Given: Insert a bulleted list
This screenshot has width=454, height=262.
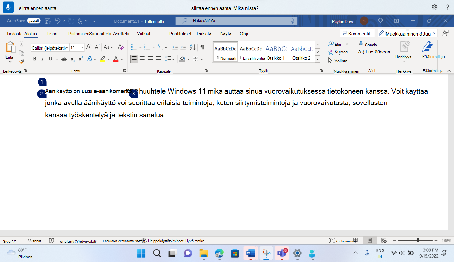Looking at the screenshot, I should point(134,47).
